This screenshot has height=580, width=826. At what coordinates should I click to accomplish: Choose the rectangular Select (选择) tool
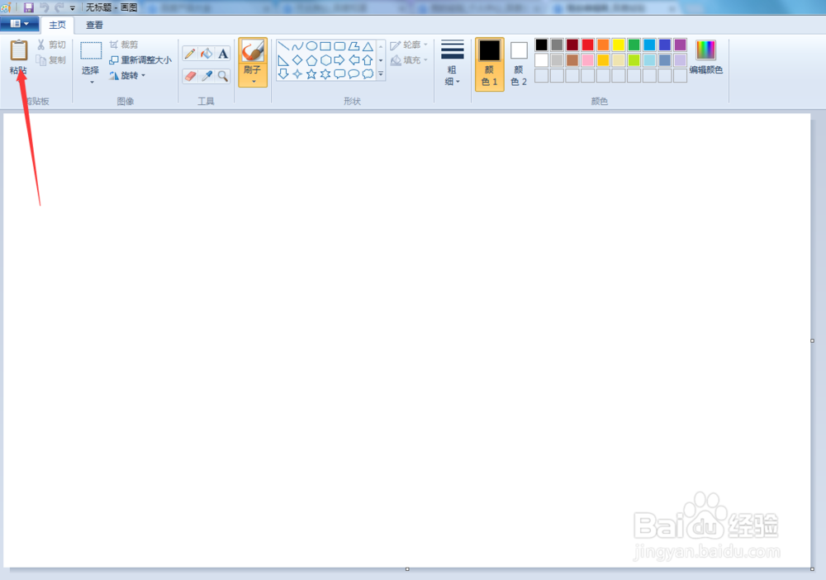(91, 51)
